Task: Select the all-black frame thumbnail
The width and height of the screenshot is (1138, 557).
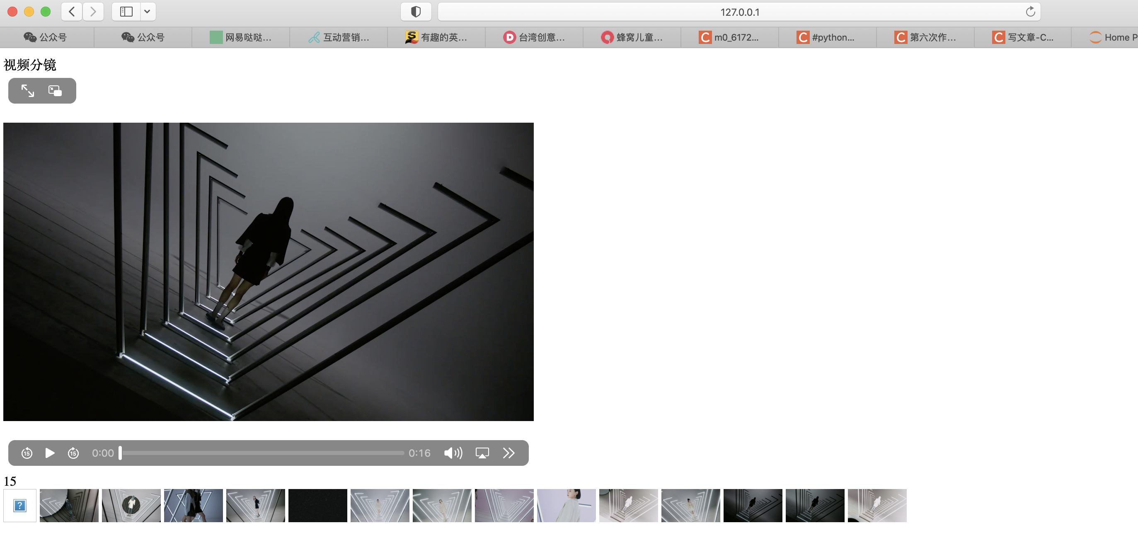Action: pyautogui.click(x=317, y=505)
